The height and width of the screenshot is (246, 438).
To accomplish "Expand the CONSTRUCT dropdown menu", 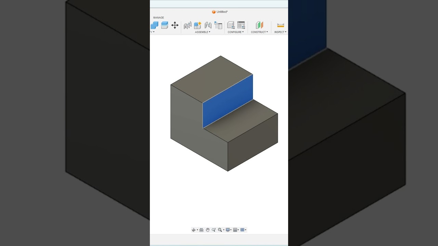I will point(259,32).
